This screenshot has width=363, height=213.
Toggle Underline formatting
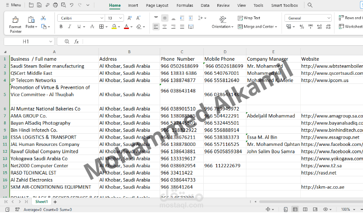(x=79, y=27)
